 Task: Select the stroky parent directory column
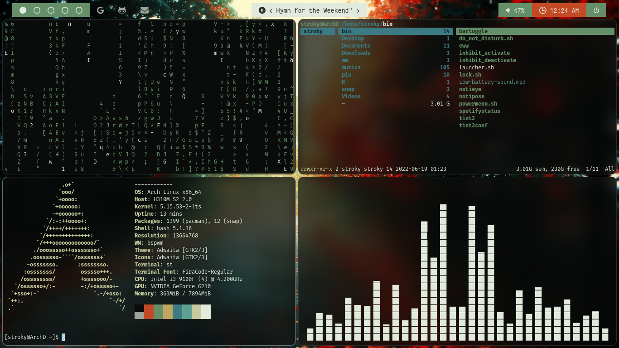point(313,31)
